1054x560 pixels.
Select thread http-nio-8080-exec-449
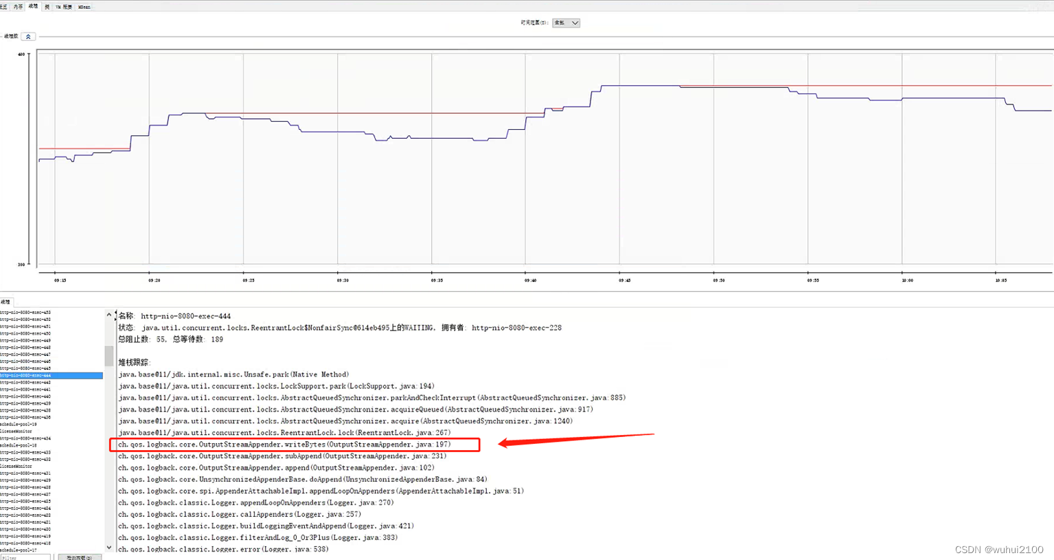pos(25,340)
